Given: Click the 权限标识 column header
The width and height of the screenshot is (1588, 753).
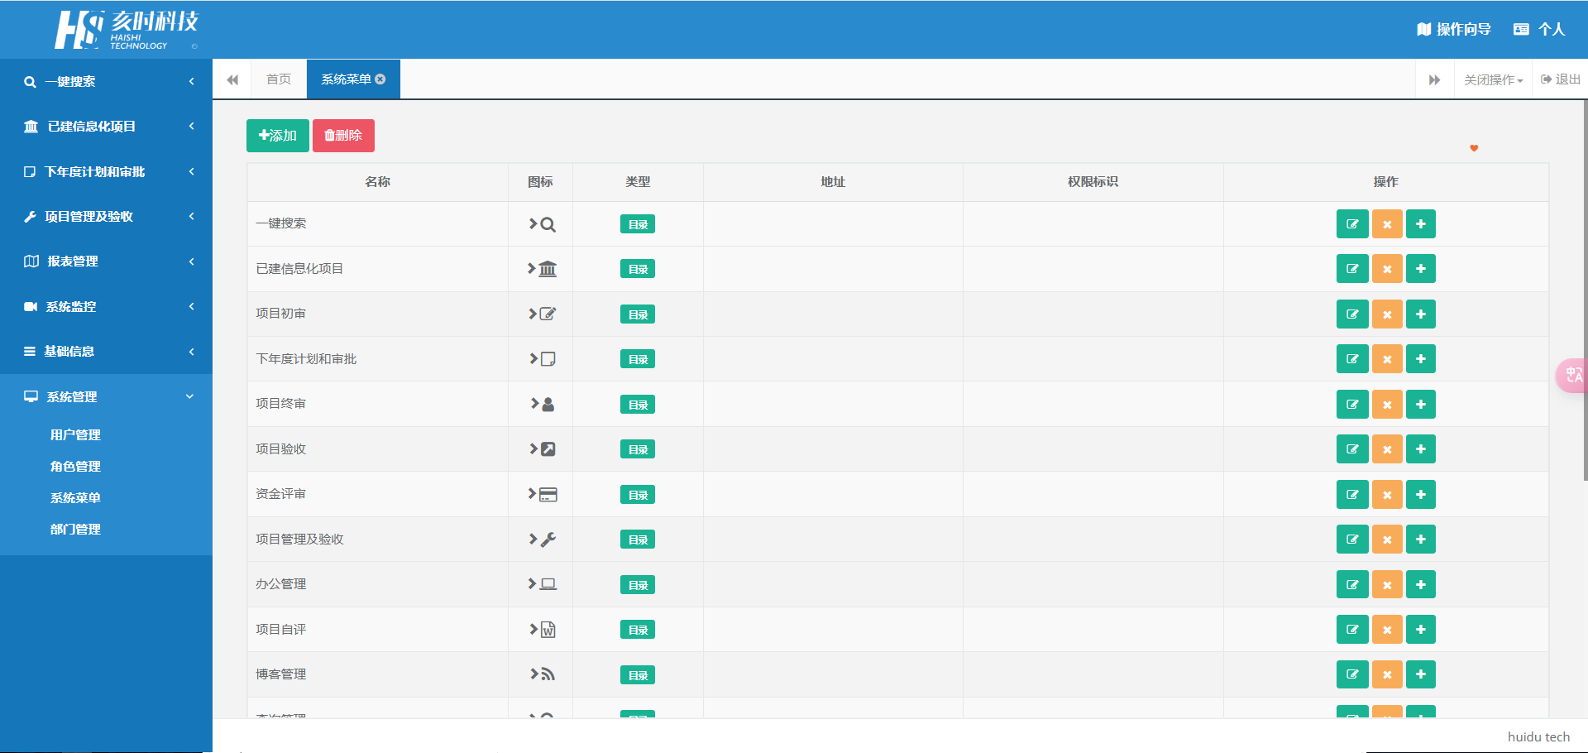Looking at the screenshot, I should [x=1093, y=182].
